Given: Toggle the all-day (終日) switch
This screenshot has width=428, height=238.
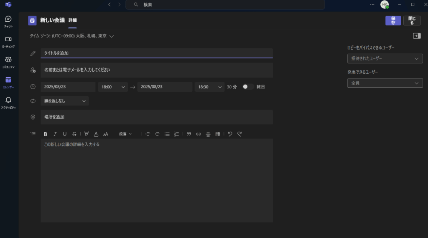Looking at the screenshot, I should click(248, 87).
